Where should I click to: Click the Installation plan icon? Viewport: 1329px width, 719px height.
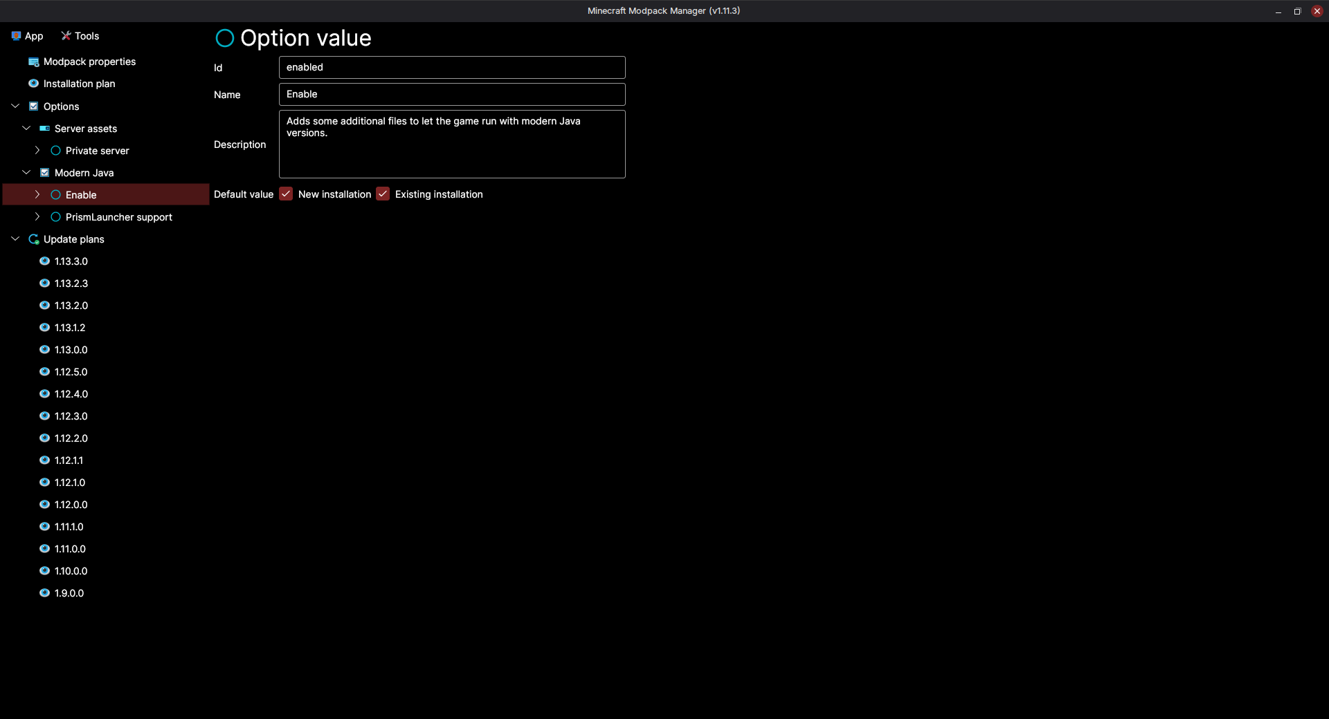point(33,84)
